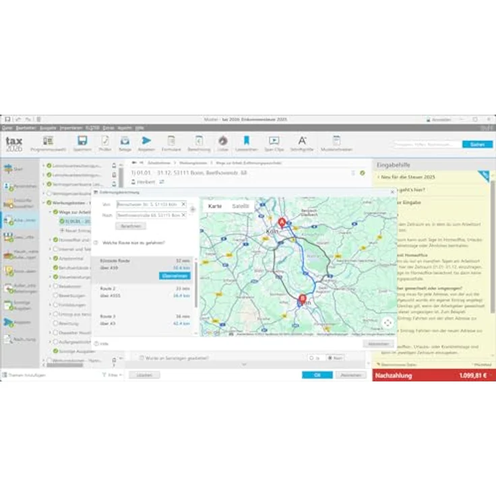Click Übernehmen for the Kürzeste Route

(x=175, y=276)
